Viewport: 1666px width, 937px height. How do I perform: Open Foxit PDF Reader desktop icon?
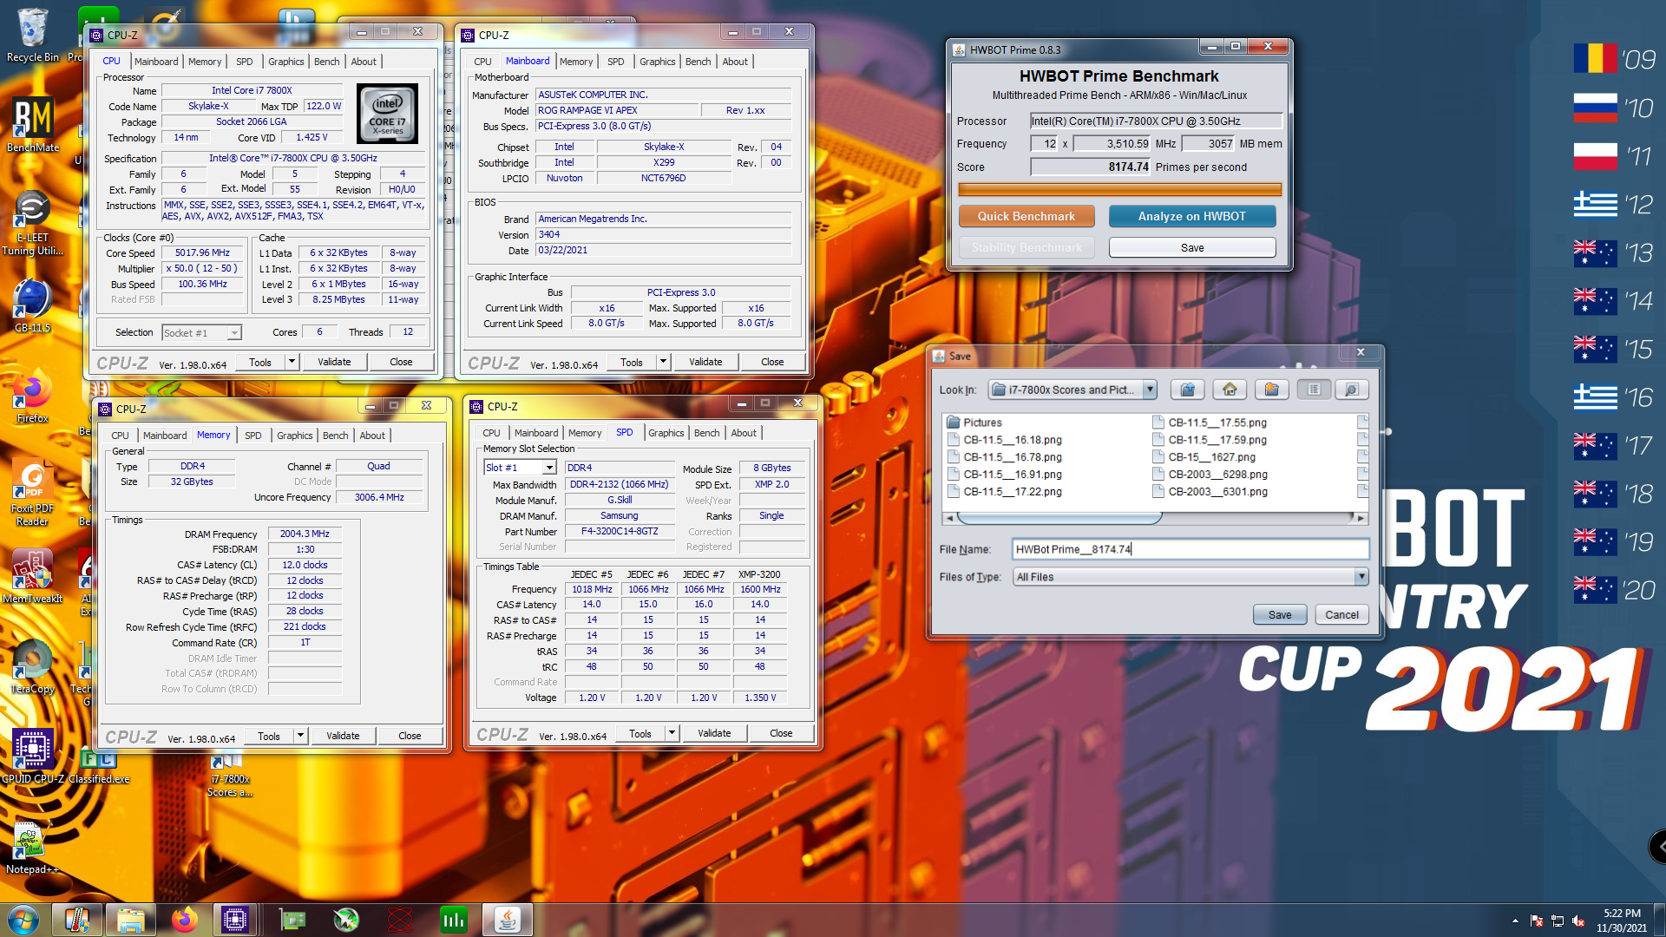pyautogui.click(x=33, y=493)
